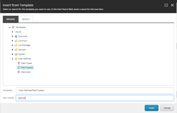Click the Template path field
This screenshot has width=177, height=113.
coord(94,90)
